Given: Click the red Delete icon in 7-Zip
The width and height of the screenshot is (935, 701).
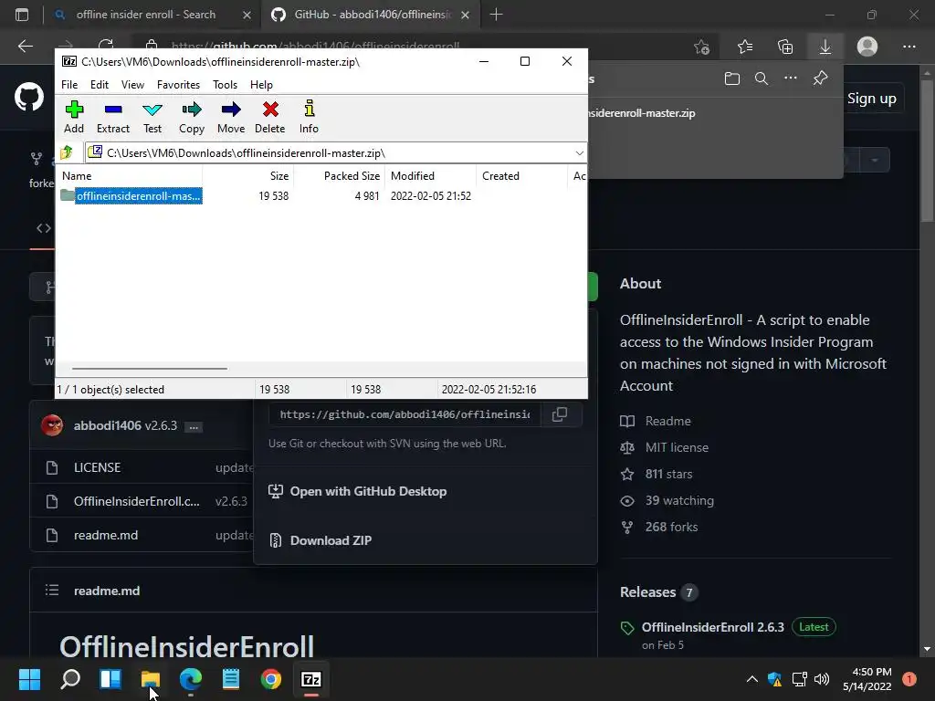Looking at the screenshot, I should coord(270,117).
